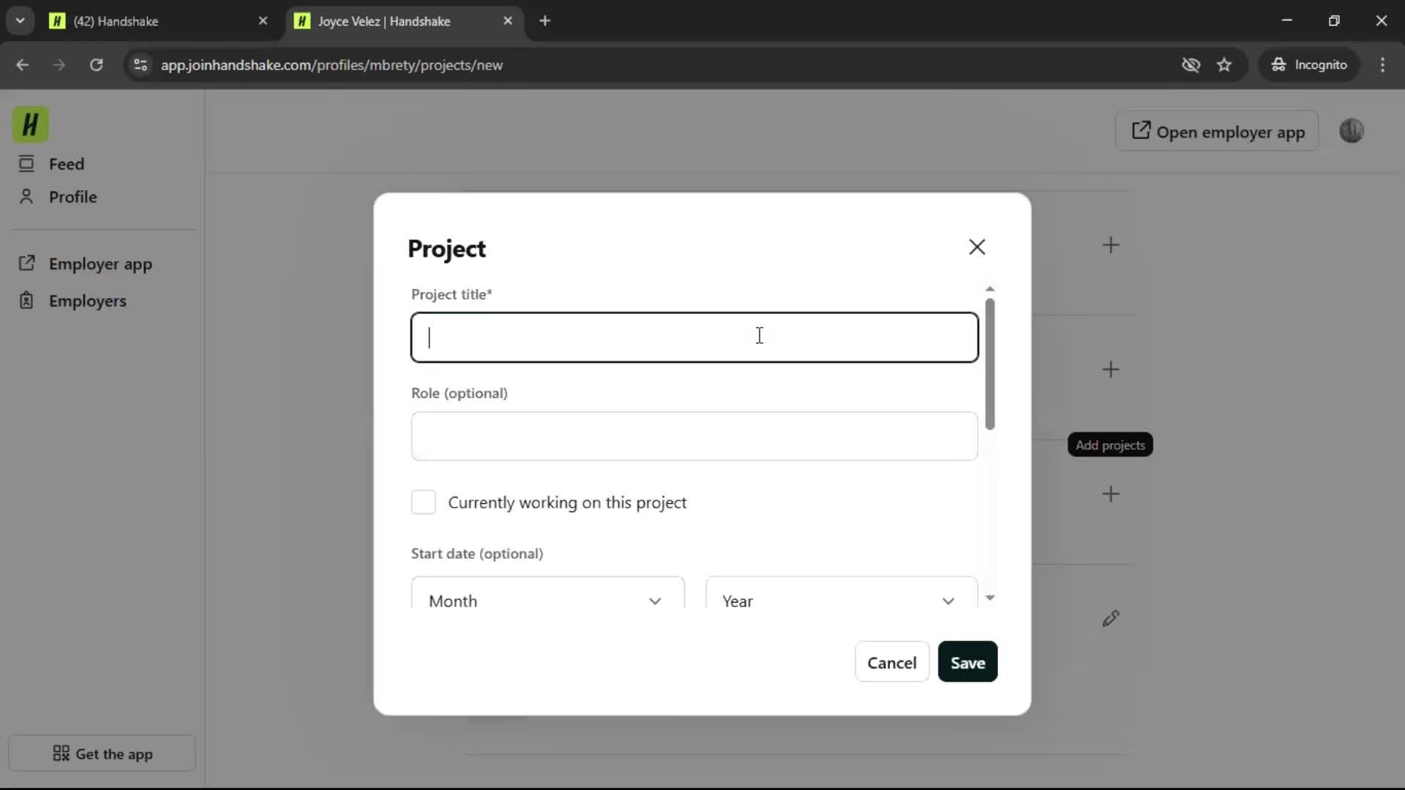
Task: Click the Month dropdown chevron
Action: coord(655,601)
